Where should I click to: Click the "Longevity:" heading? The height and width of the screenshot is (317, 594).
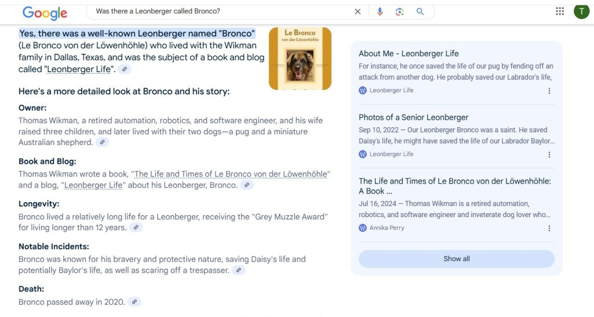39,204
